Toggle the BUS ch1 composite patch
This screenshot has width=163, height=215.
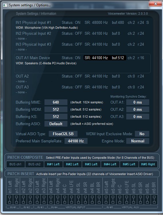15,164
